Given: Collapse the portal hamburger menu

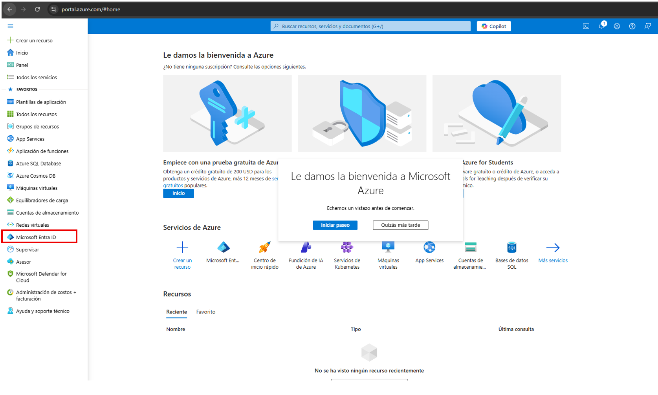Looking at the screenshot, I should (10, 26).
